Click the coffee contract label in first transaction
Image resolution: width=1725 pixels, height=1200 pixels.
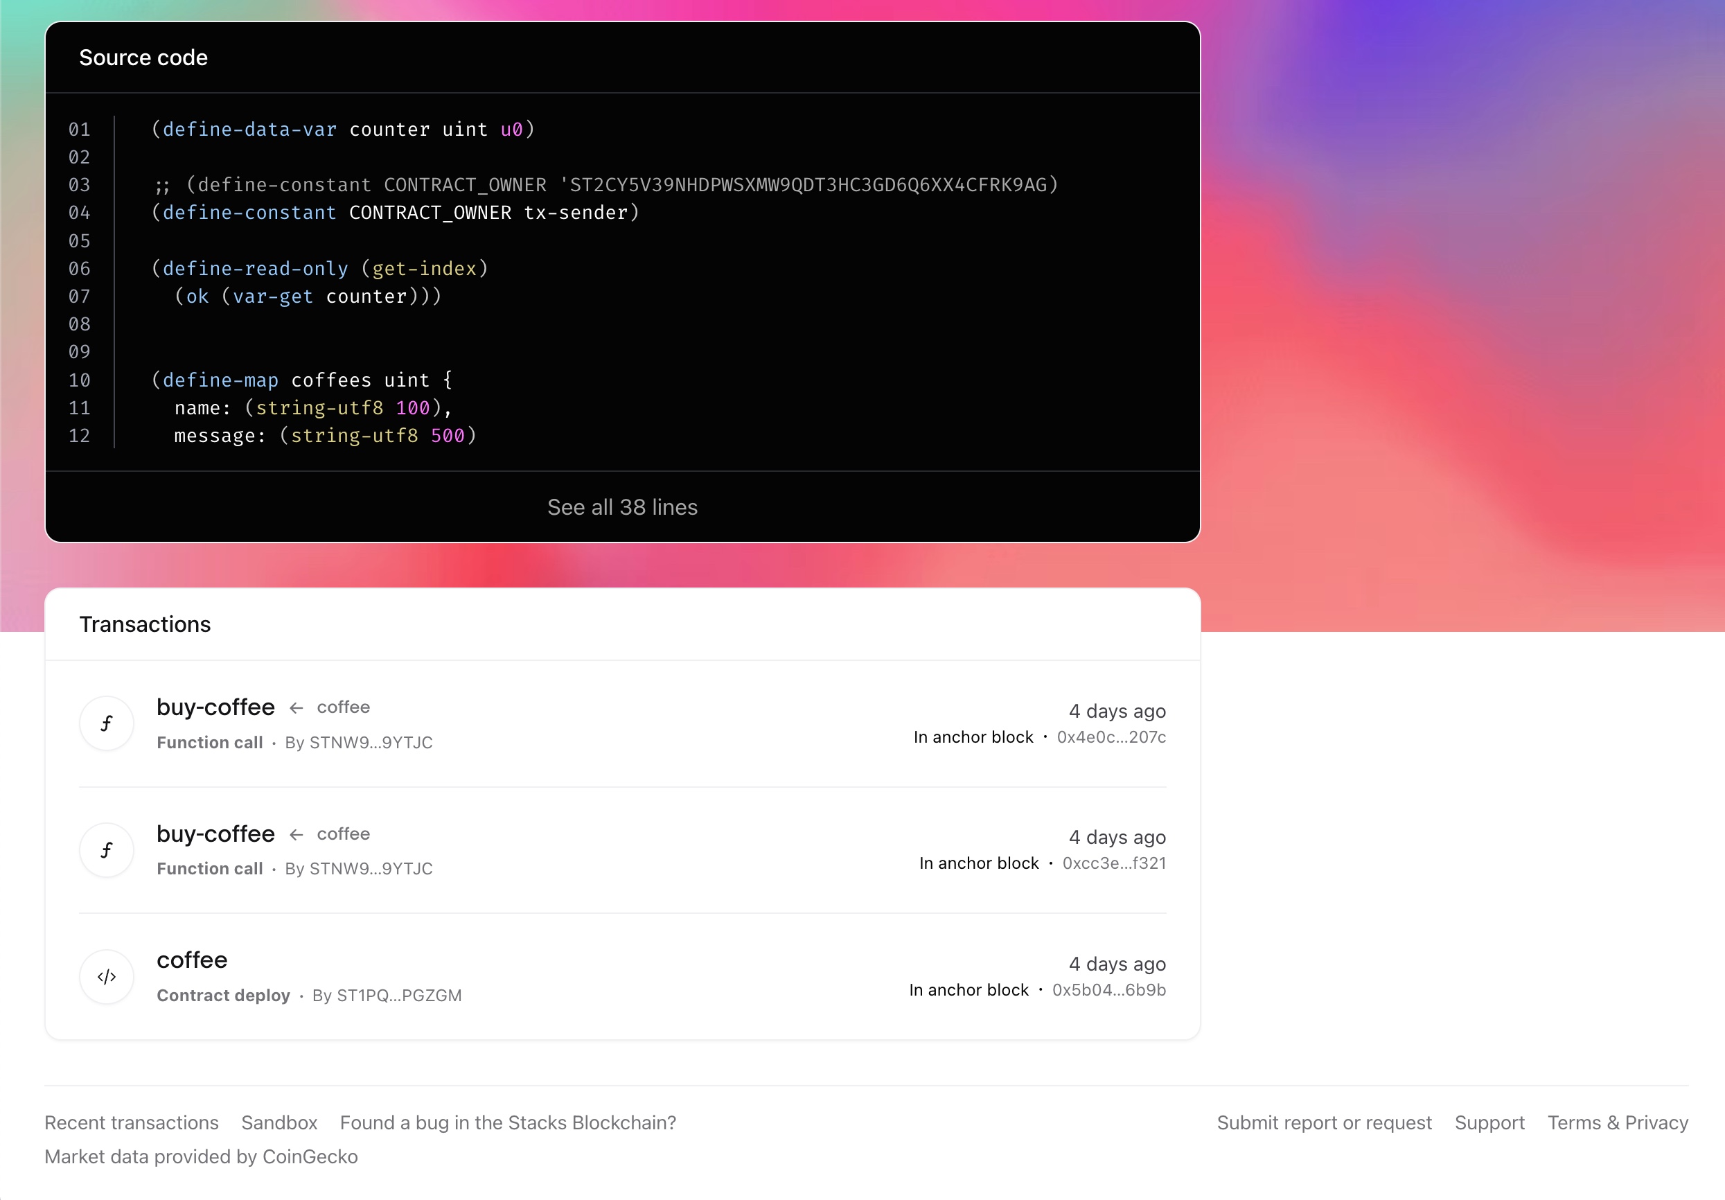[344, 707]
